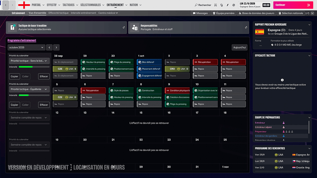The width and height of the screenshot is (317, 178).
Task: Select the Récupération session on 6 October
Action: pyautogui.click(x=93, y=91)
